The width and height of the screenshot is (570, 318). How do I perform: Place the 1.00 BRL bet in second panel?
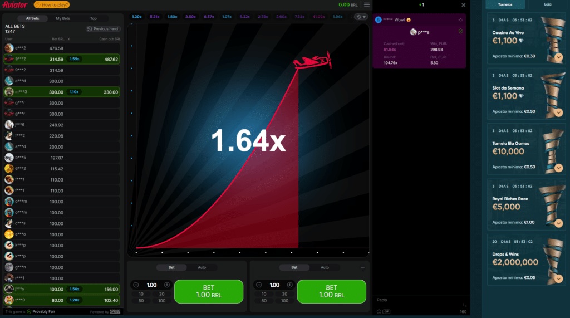click(x=332, y=291)
